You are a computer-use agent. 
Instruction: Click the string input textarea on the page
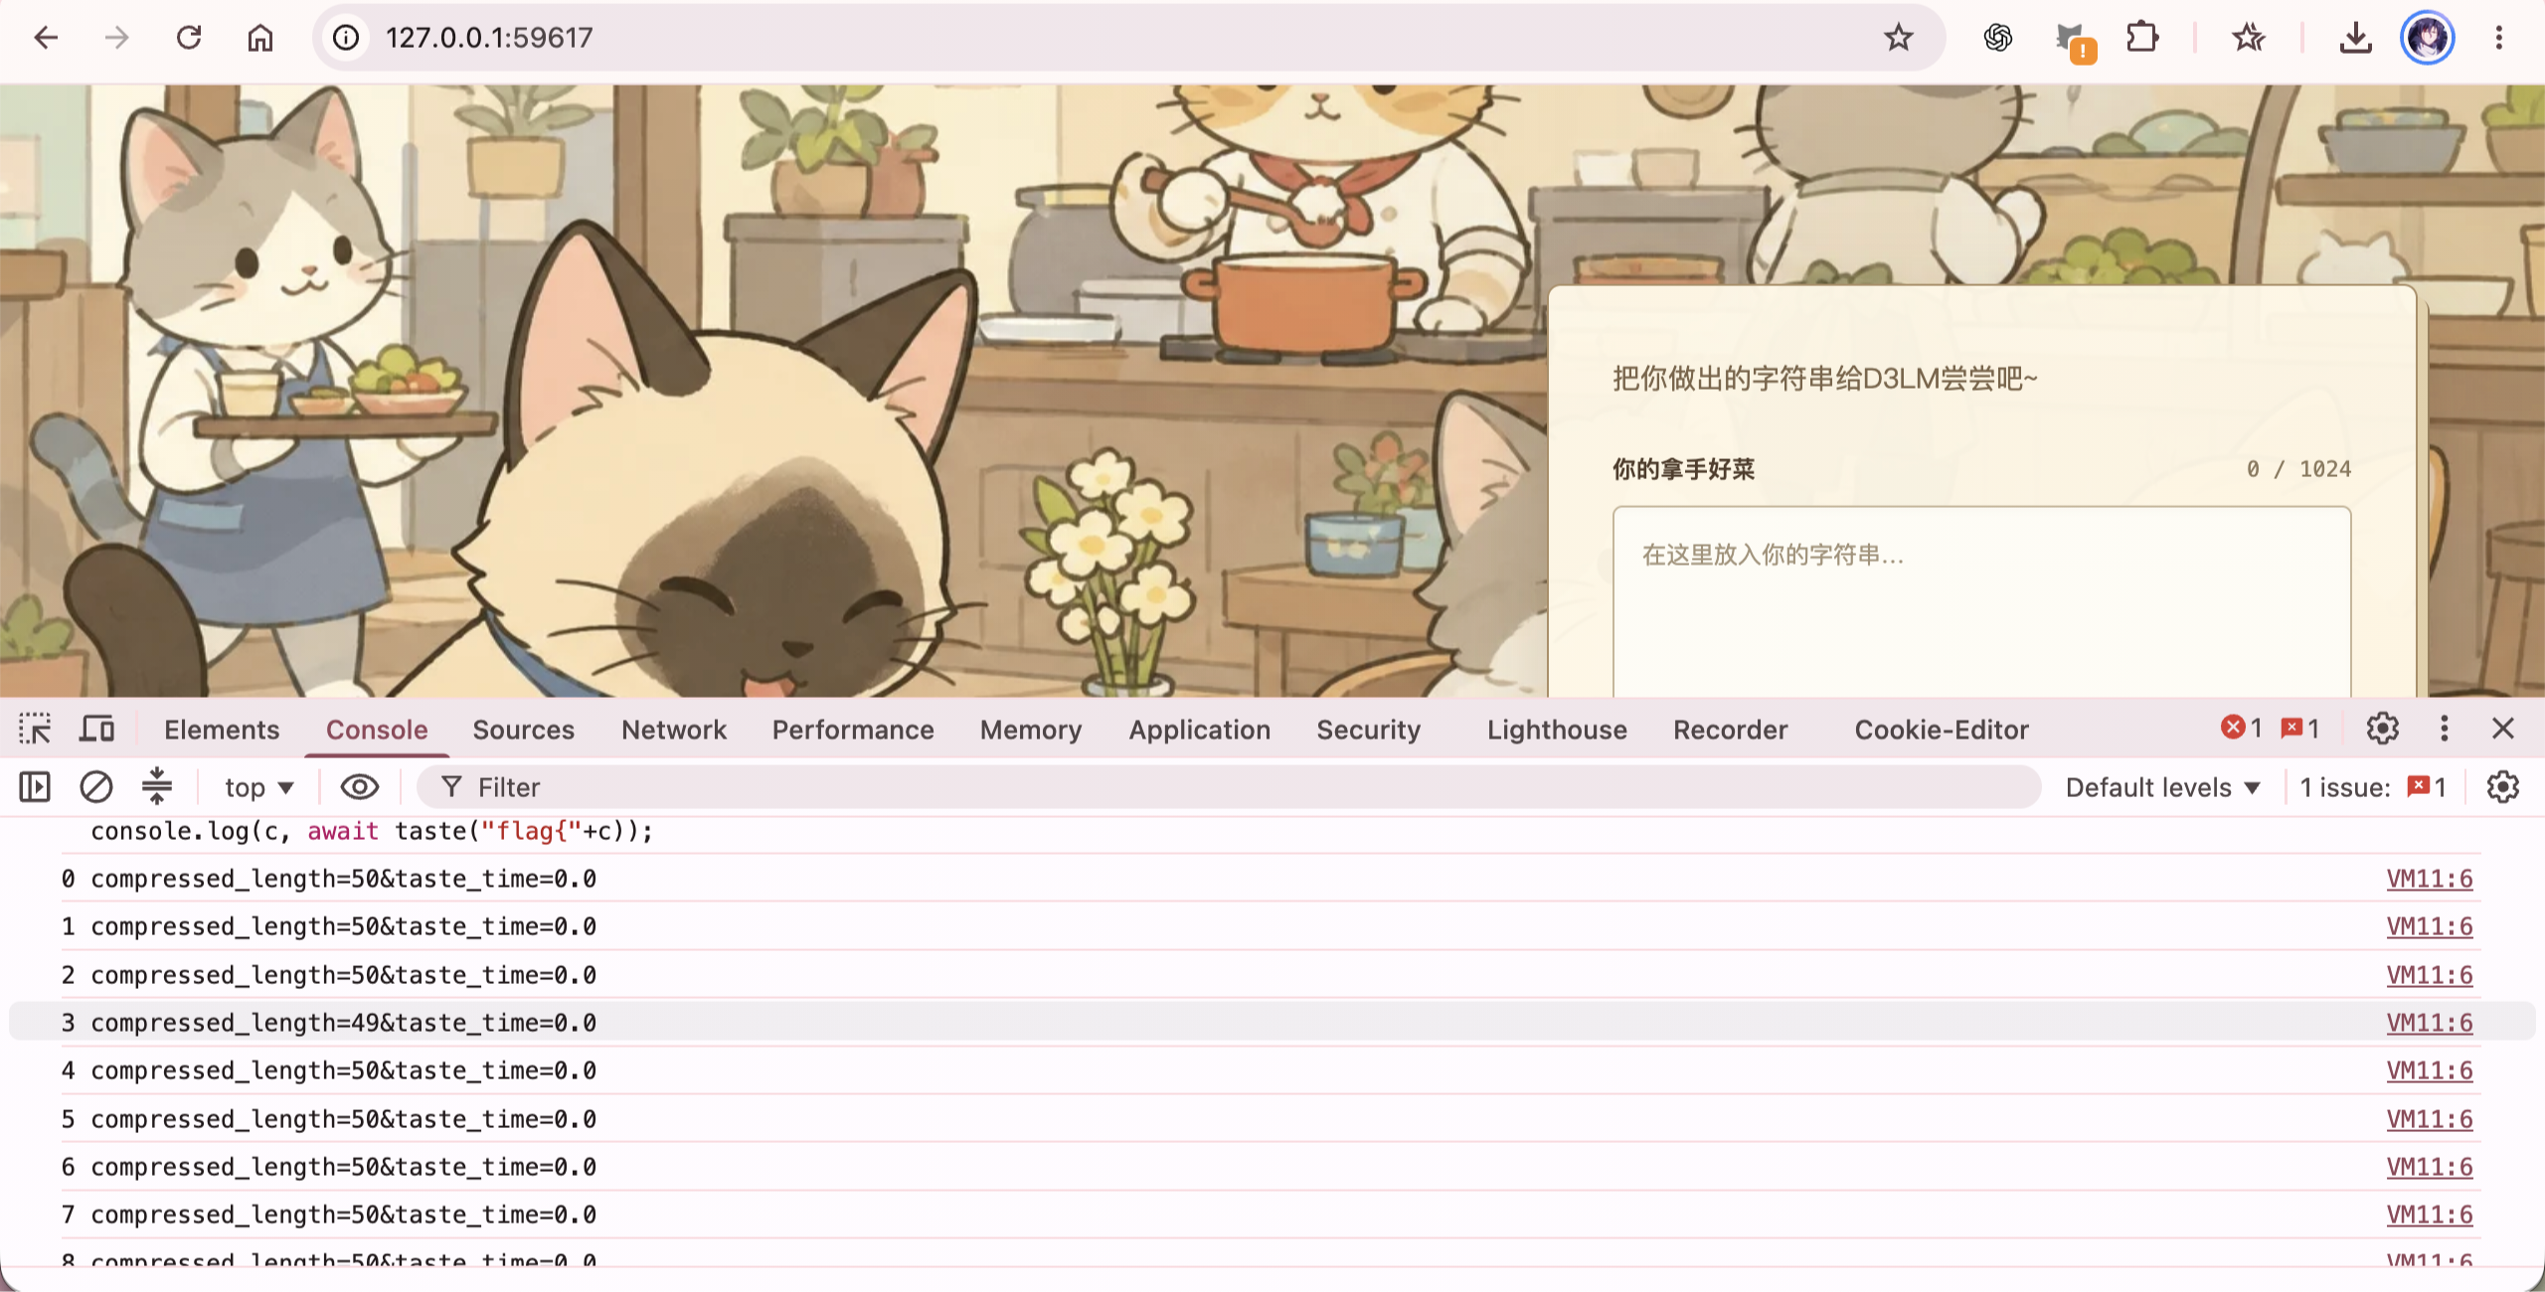coord(1981,602)
